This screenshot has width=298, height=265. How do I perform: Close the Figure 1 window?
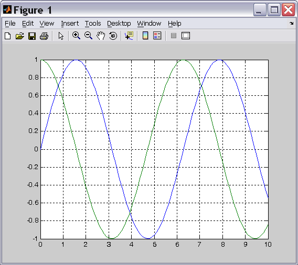(x=289, y=10)
